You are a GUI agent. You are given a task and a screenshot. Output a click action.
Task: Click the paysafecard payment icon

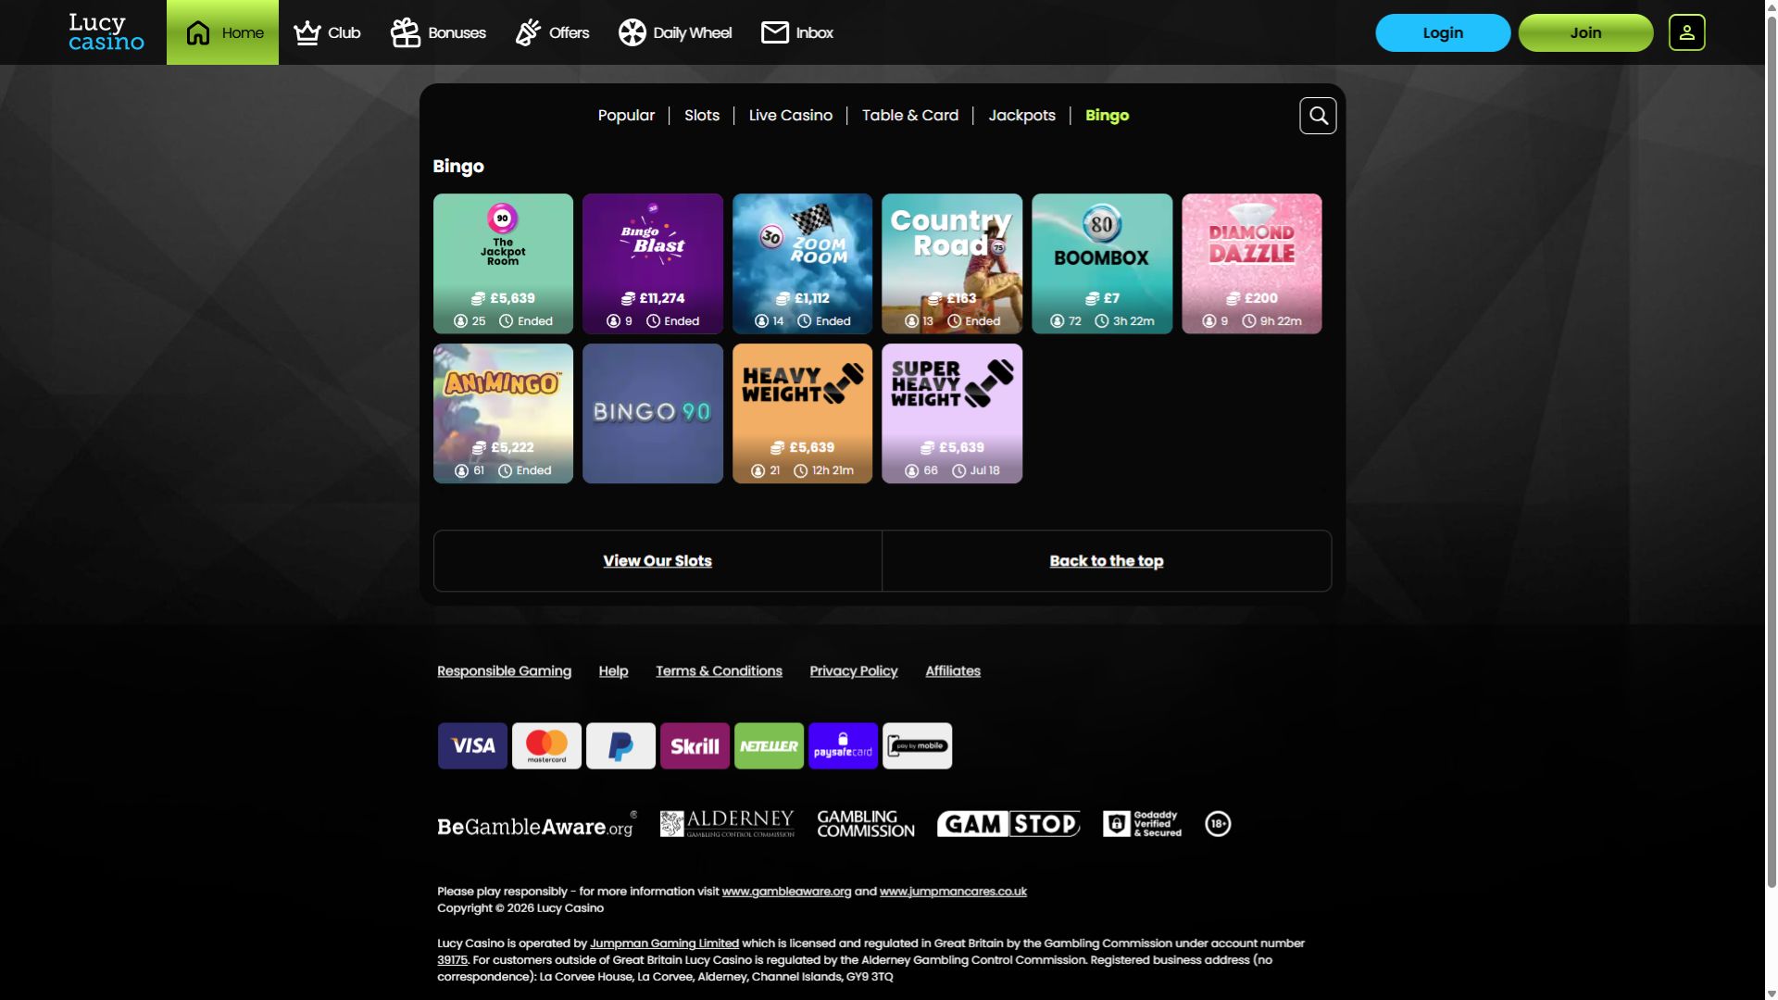(843, 745)
